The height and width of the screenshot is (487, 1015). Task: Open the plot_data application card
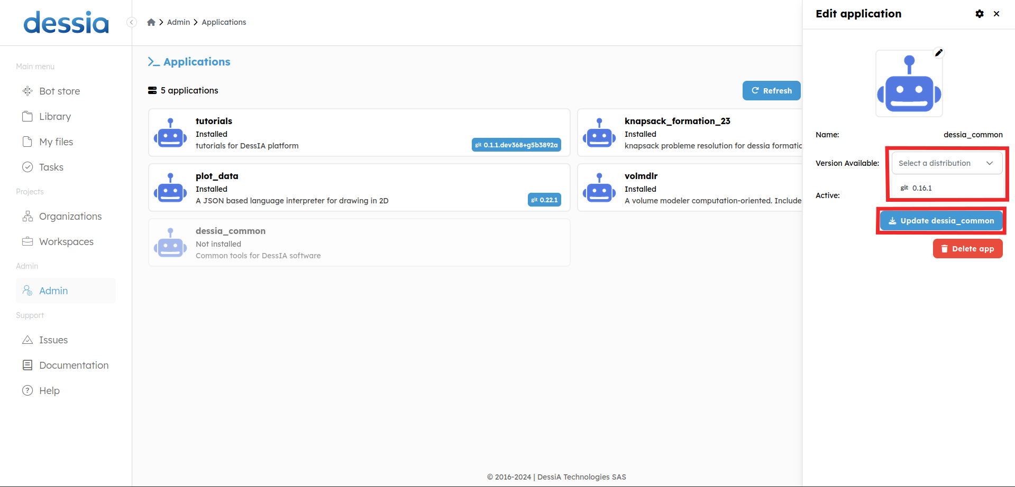[x=359, y=188]
